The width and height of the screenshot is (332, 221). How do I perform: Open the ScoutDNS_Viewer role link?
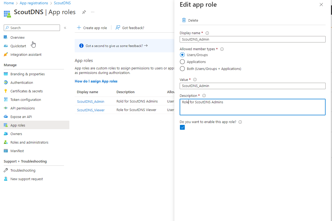coord(91,110)
